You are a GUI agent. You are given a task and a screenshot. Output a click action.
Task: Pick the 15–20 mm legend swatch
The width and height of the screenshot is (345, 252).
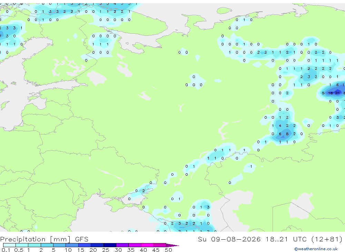tap(85, 245)
